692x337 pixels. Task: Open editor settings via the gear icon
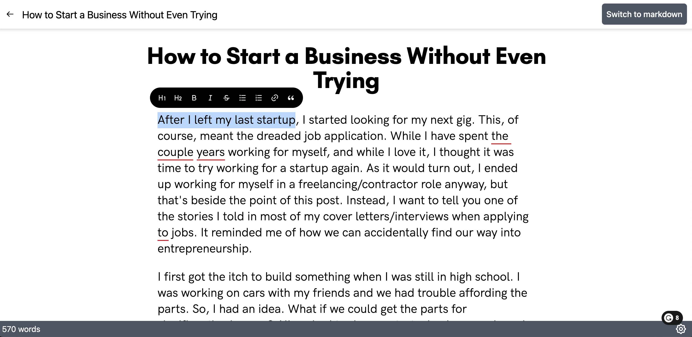coord(681,329)
